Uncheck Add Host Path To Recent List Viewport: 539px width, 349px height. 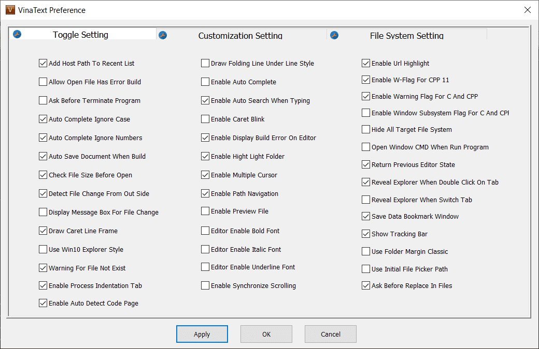click(x=43, y=64)
